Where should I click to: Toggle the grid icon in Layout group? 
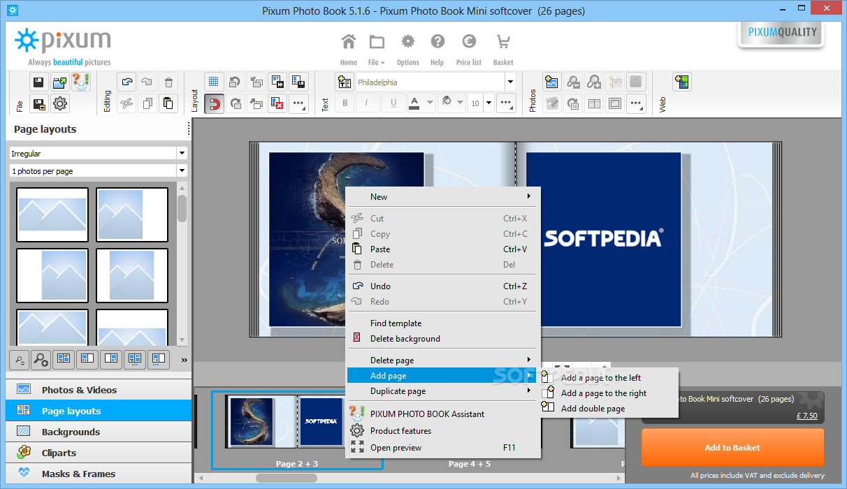click(x=214, y=82)
